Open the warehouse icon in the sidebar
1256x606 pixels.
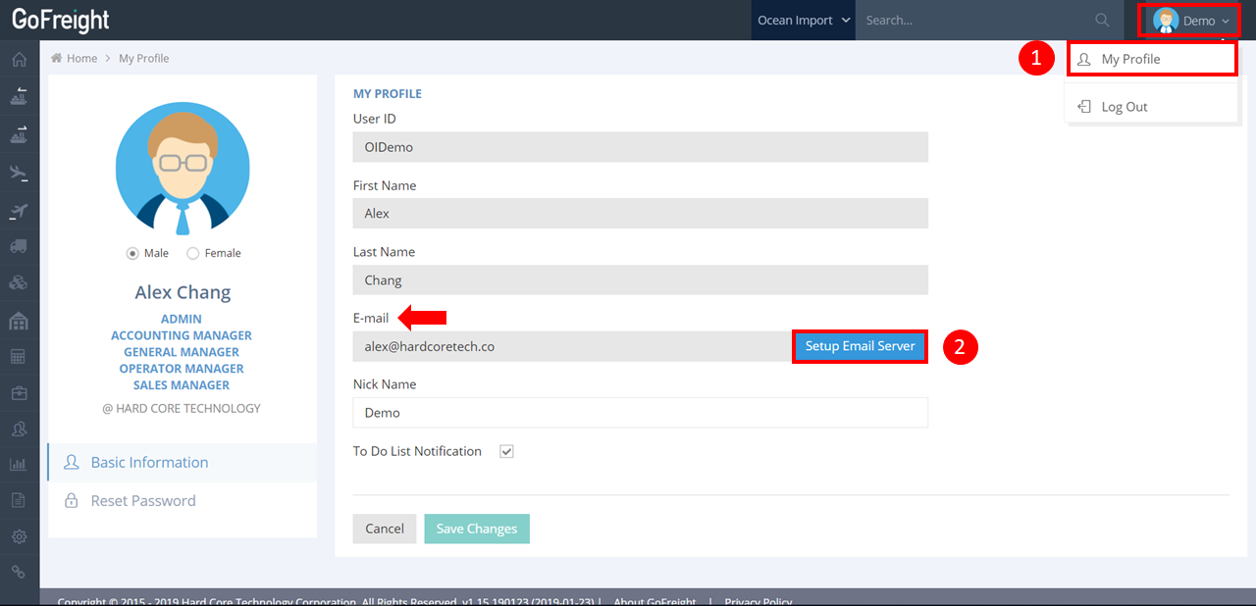click(x=19, y=321)
